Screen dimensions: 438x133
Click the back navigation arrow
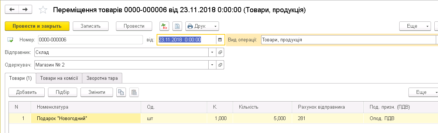point(12,10)
